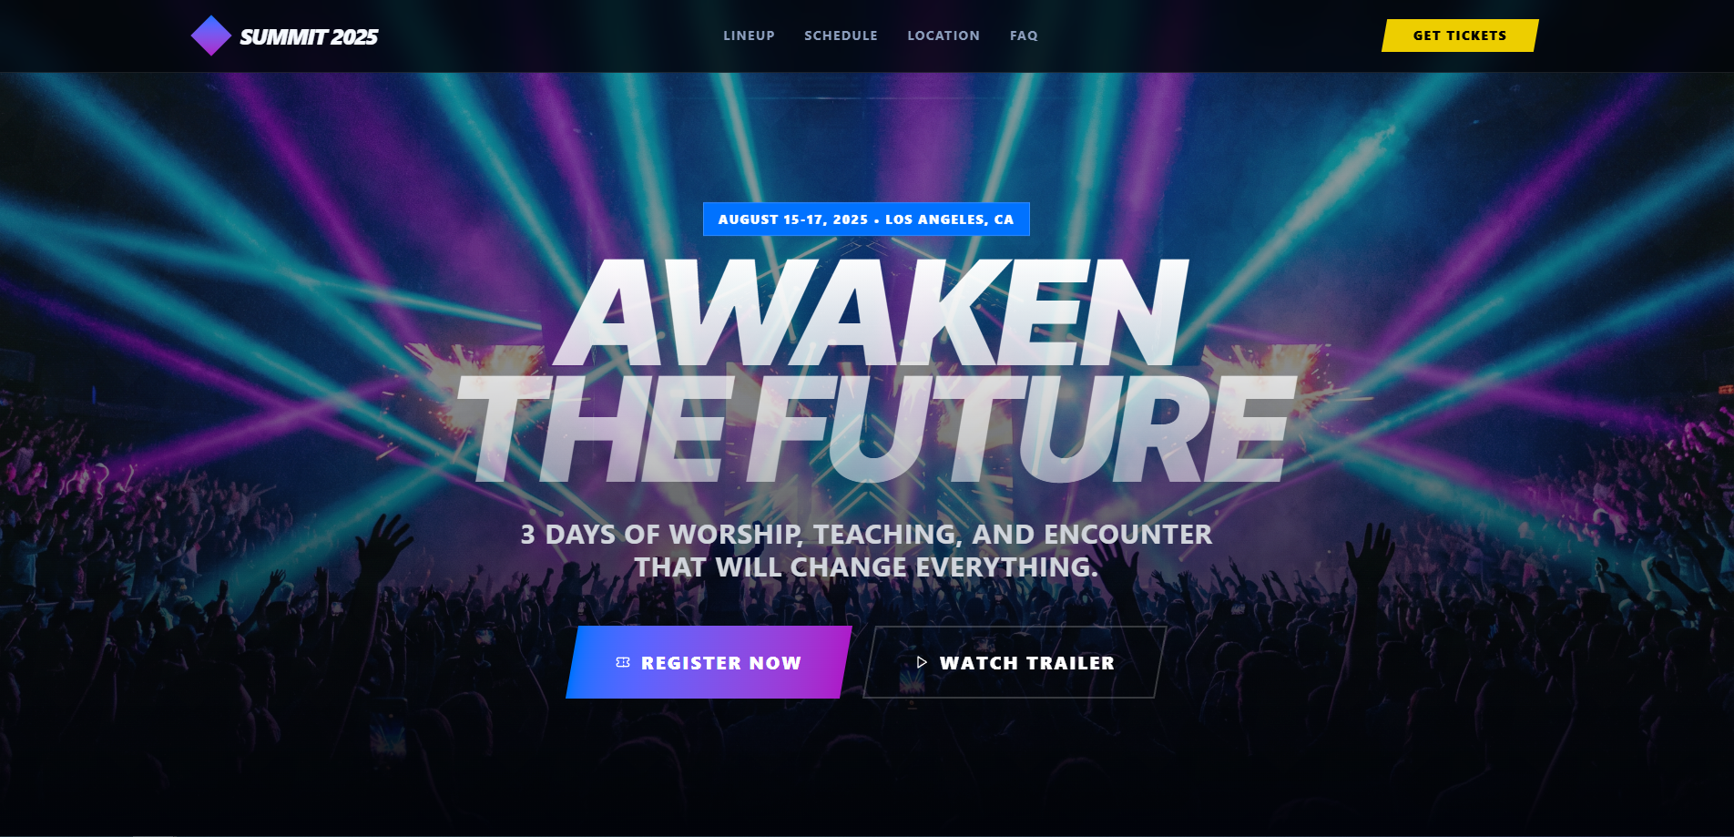Click the AWAKEN headline word
1734x837 pixels.
[872, 312]
